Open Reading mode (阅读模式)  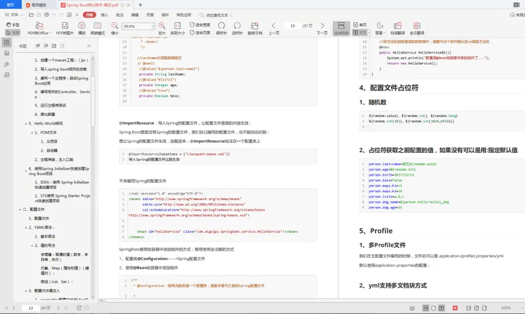click(98, 28)
